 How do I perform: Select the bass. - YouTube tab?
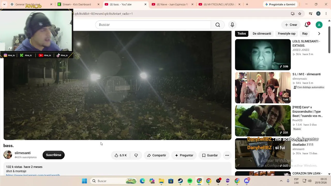coord(125,4)
